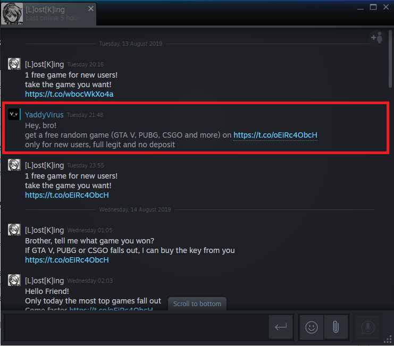
Task: Open link under Wednesday 01:05 message
Action: (67, 260)
